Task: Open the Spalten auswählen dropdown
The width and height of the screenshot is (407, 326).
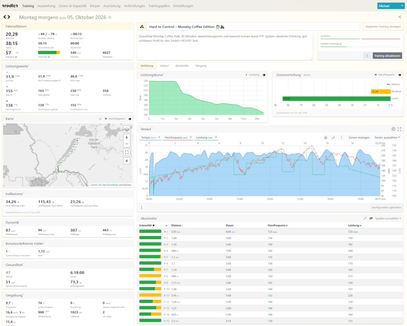Action: click(x=388, y=218)
